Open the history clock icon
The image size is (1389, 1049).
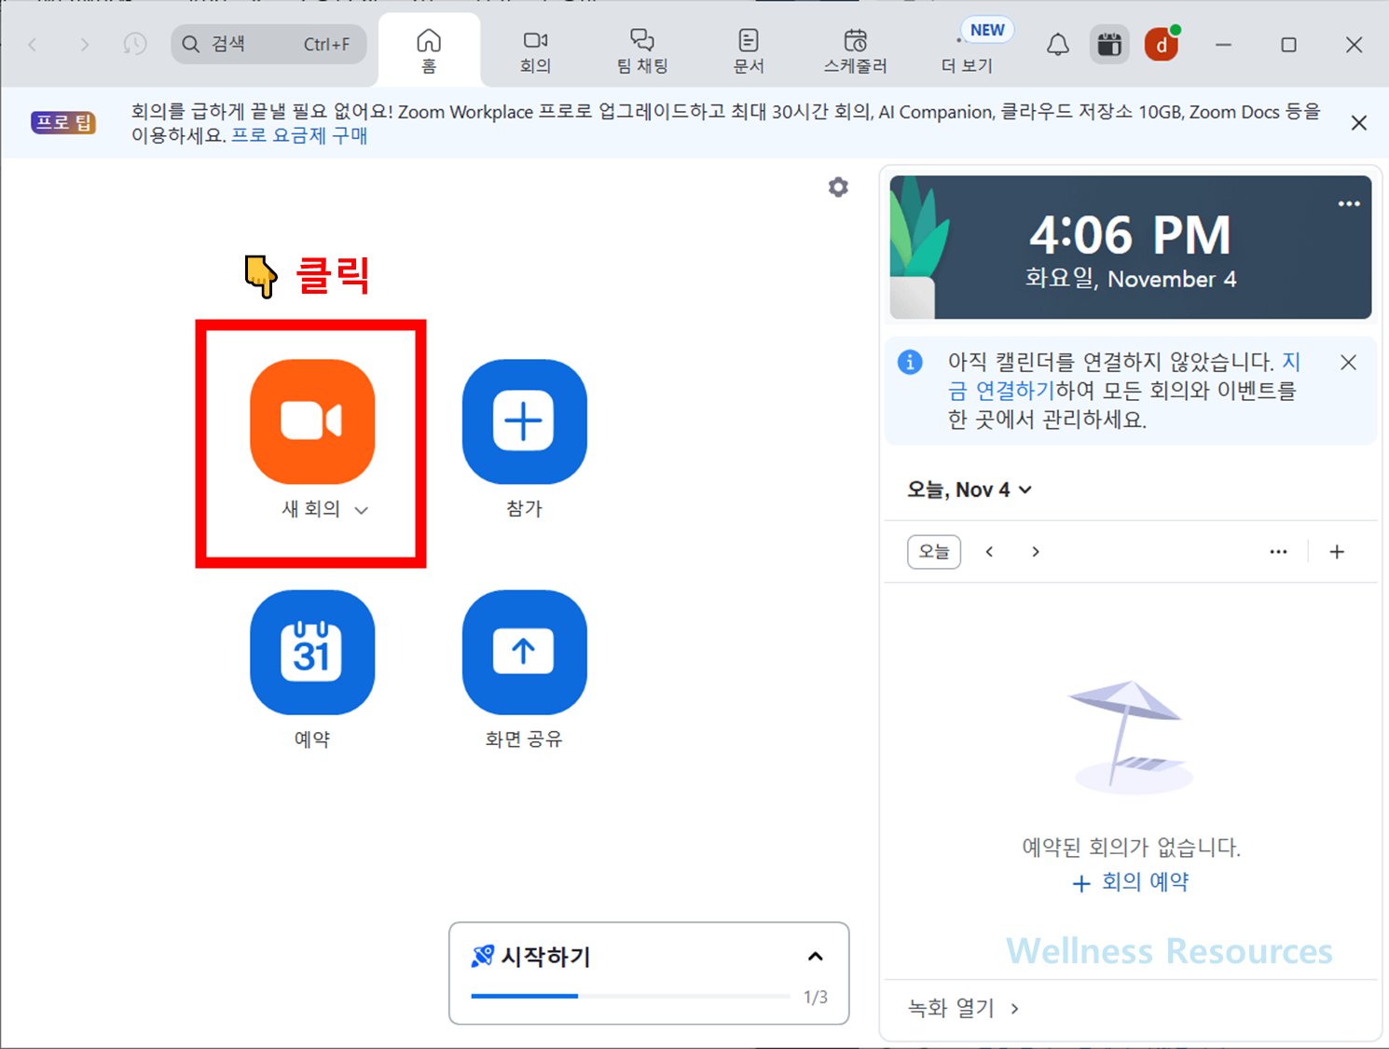click(x=135, y=44)
